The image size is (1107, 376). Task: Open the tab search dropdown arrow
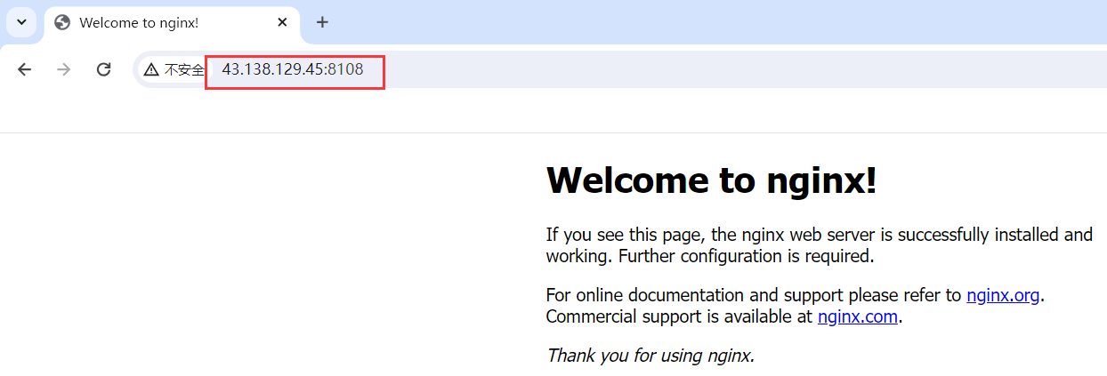[21, 22]
